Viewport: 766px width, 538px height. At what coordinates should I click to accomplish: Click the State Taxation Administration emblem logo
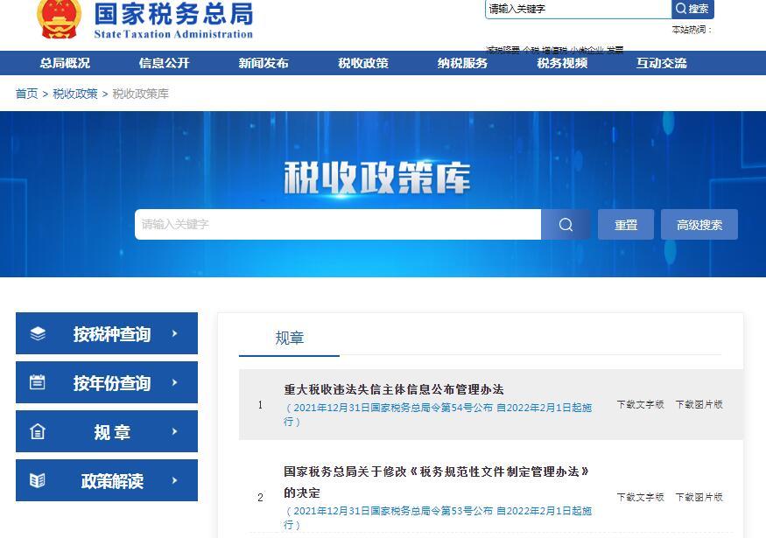pos(60,19)
